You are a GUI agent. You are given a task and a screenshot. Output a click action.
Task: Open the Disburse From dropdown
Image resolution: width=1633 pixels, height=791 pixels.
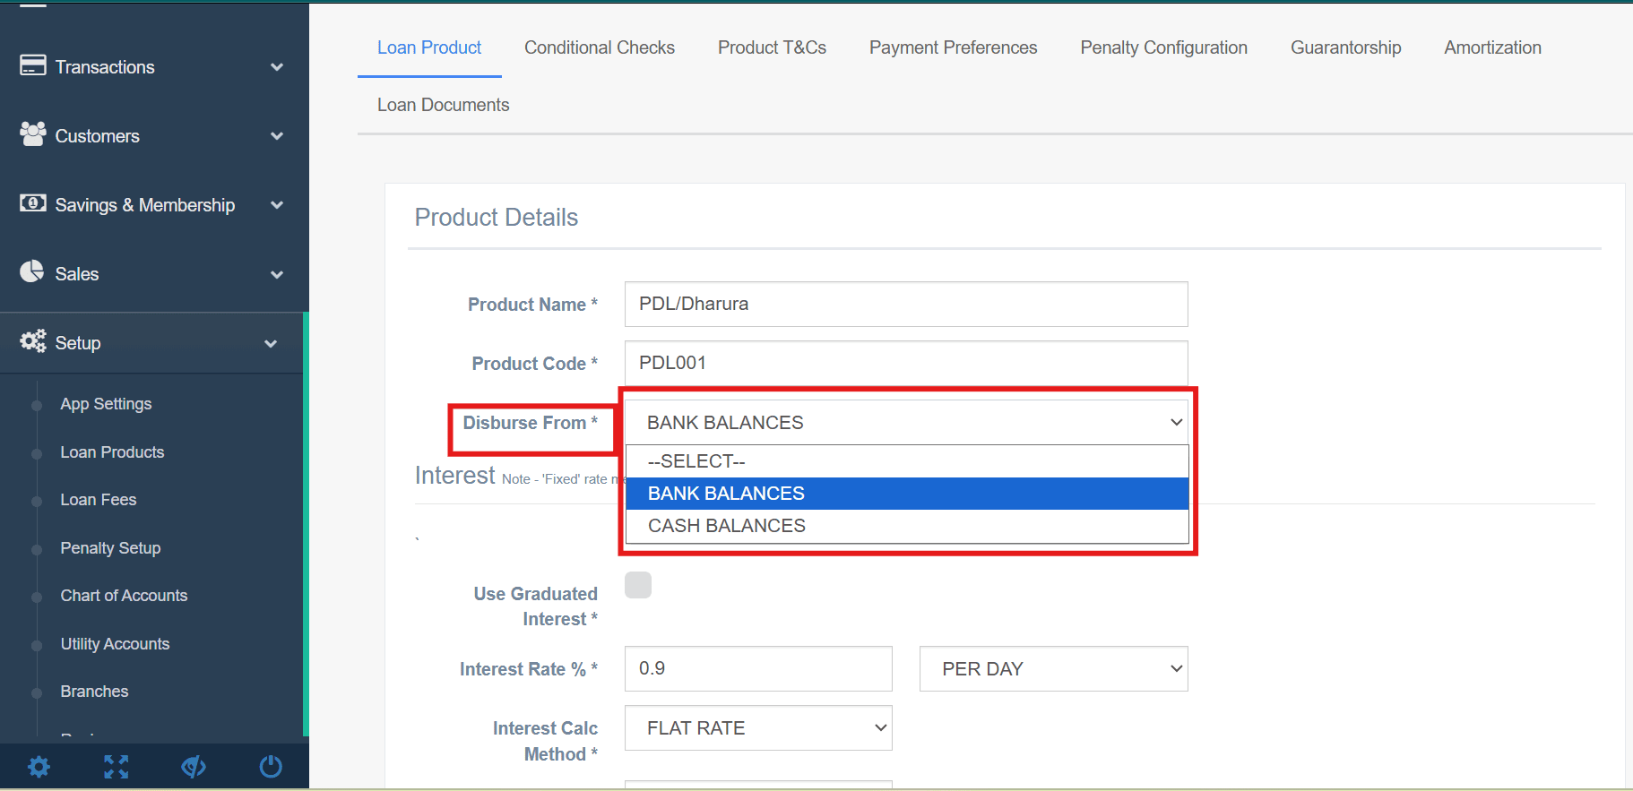point(906,422)
